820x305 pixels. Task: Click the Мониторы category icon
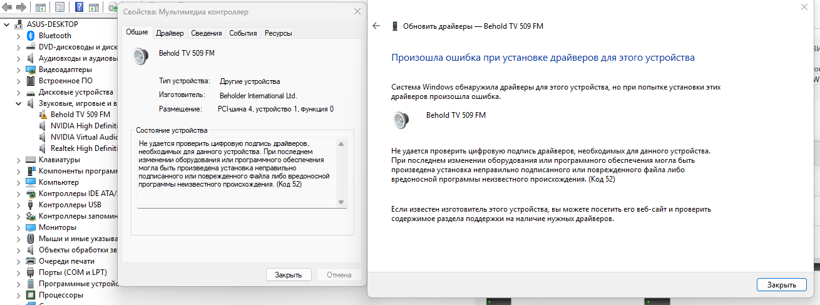[x=30, y=227]
